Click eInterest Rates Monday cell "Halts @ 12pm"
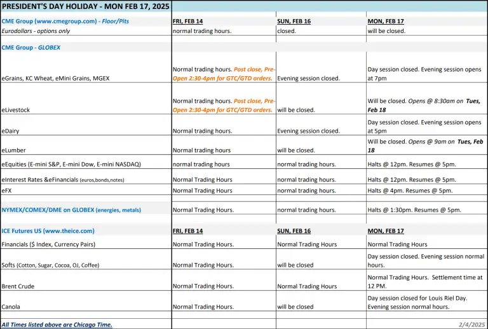The width and height of the screenshot is (488, 329). click(412, 180)
